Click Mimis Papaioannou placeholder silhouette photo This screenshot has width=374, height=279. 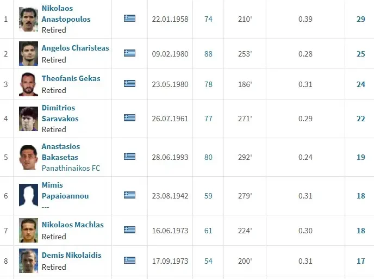[28, 195]
